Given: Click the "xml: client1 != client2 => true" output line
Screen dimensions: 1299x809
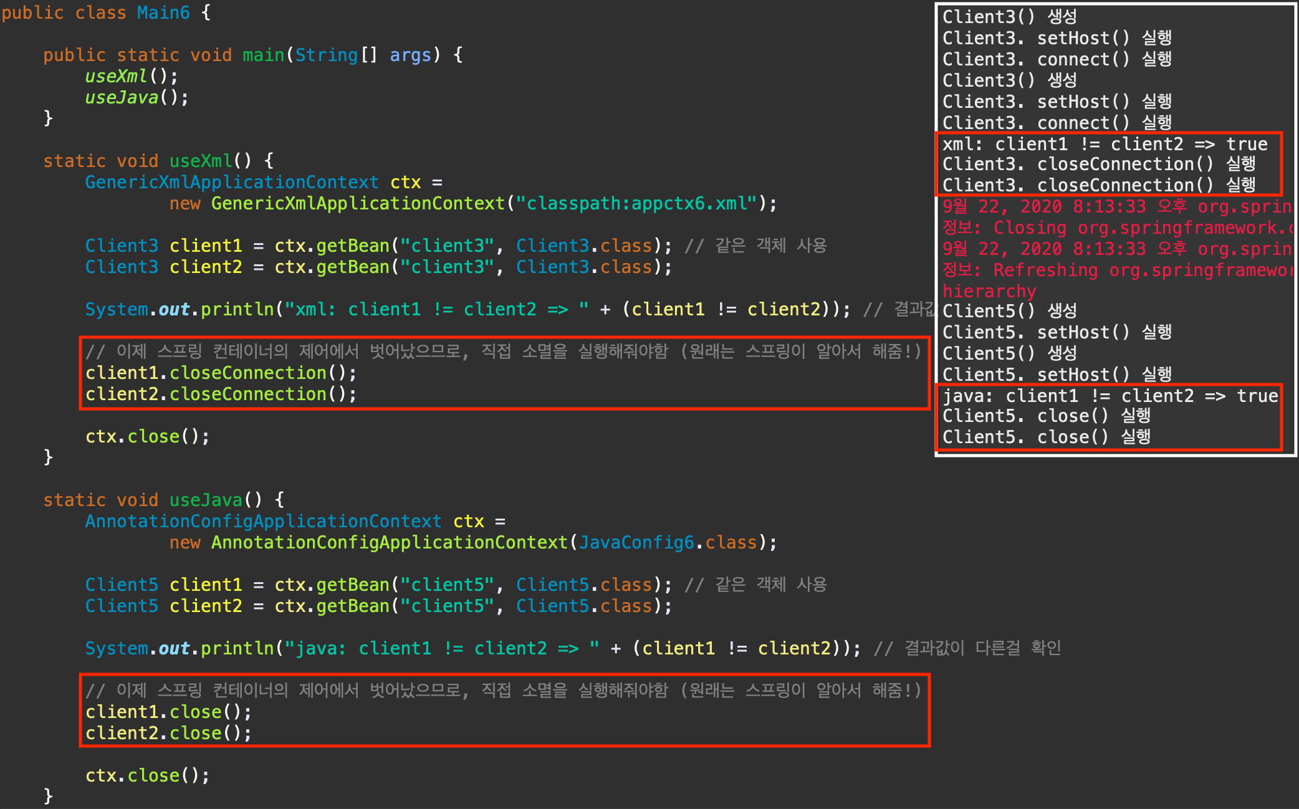Looking at the screenshot, I should click(1105, 144).
